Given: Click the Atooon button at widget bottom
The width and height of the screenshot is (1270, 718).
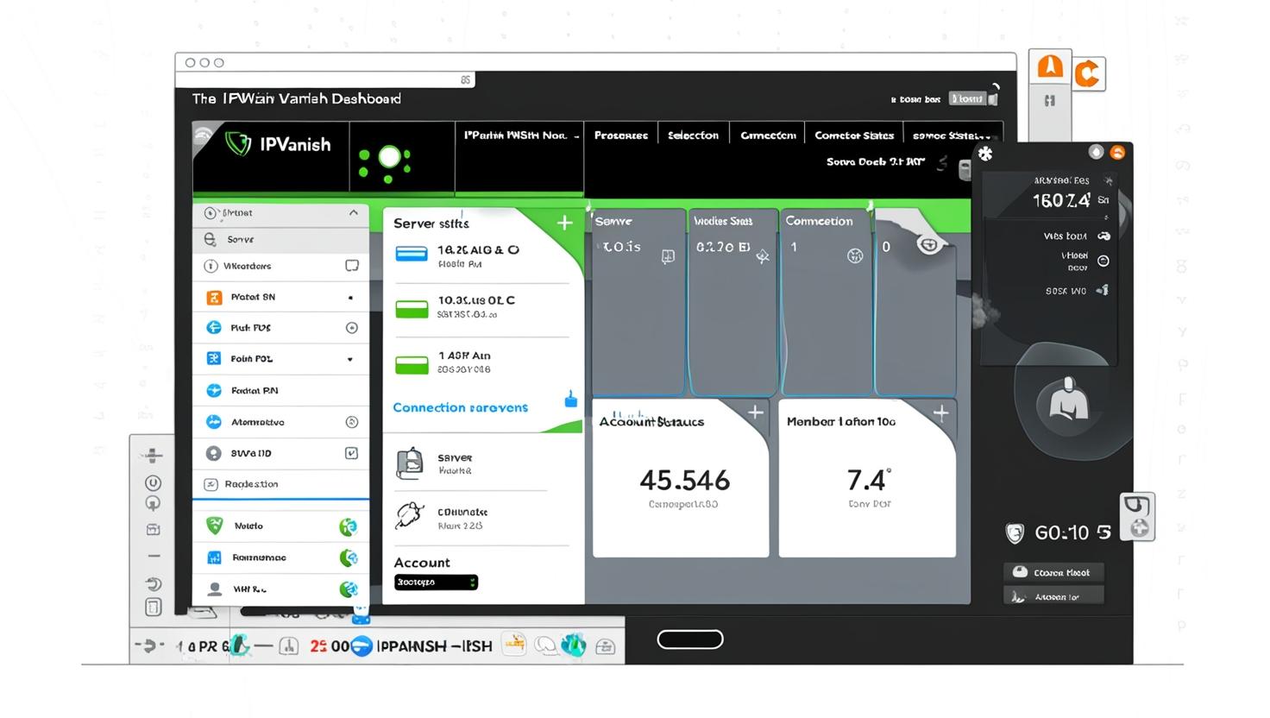Looking at the screenshot, I should click(1053, 596).
